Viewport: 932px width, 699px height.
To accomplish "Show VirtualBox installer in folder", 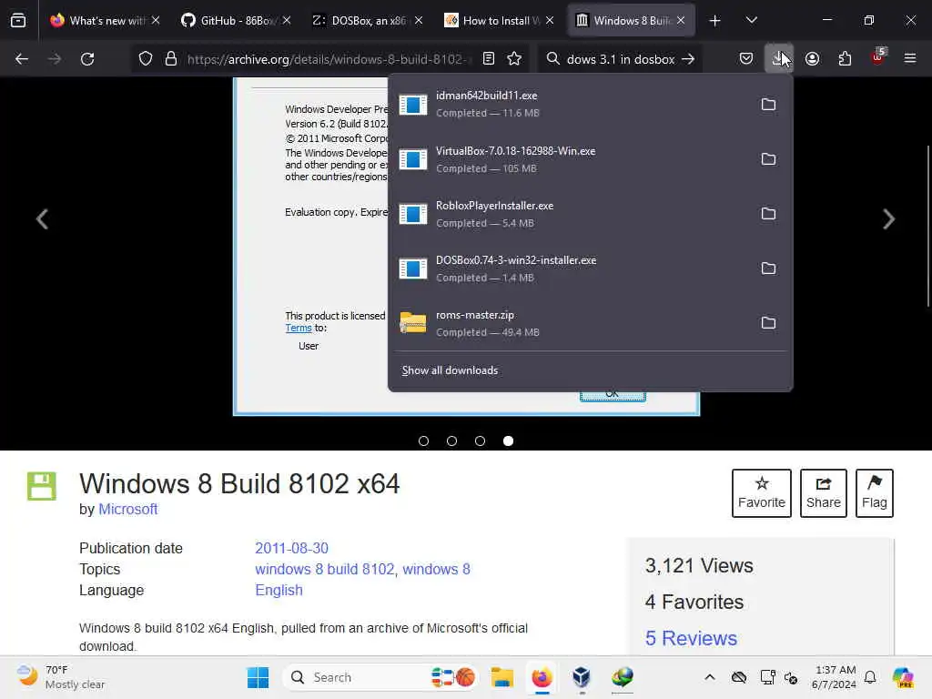I will pos(768,159).
